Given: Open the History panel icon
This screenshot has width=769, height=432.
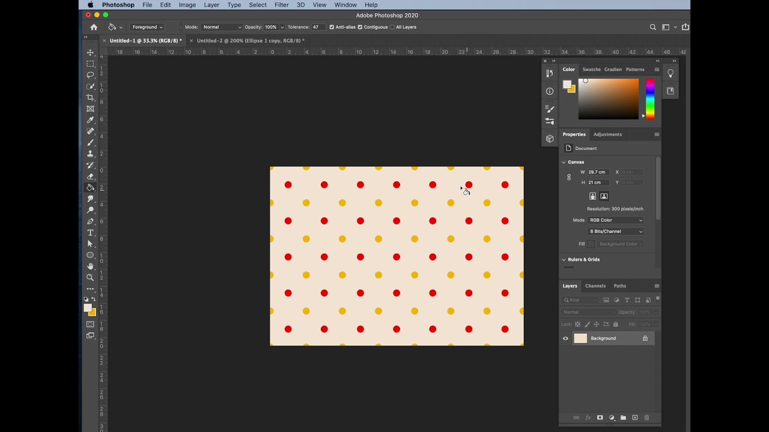Looking at the screenshot, I should tap(550, 73).
